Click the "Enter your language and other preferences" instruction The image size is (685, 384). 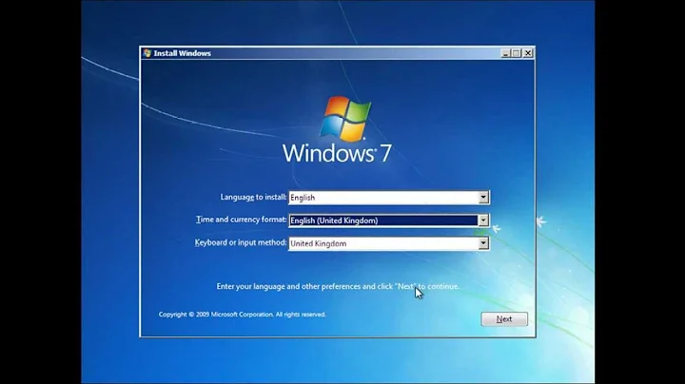[x=338, y=287]
